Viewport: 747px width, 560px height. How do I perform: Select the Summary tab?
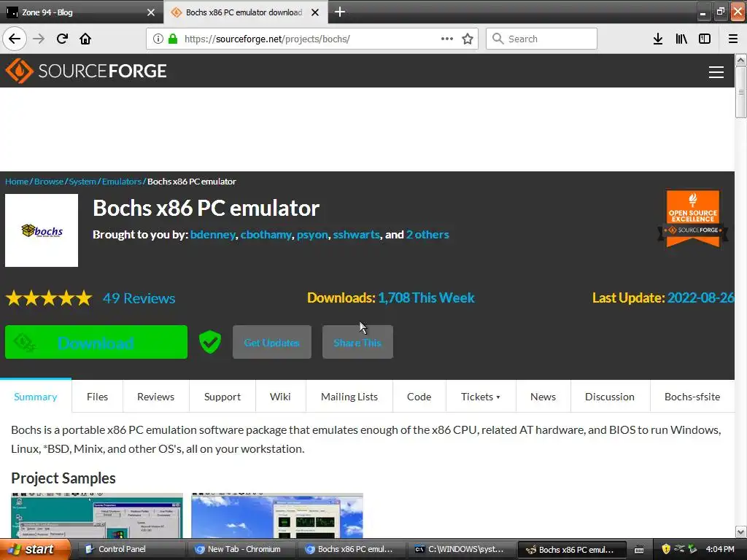(x=36, y=397)
